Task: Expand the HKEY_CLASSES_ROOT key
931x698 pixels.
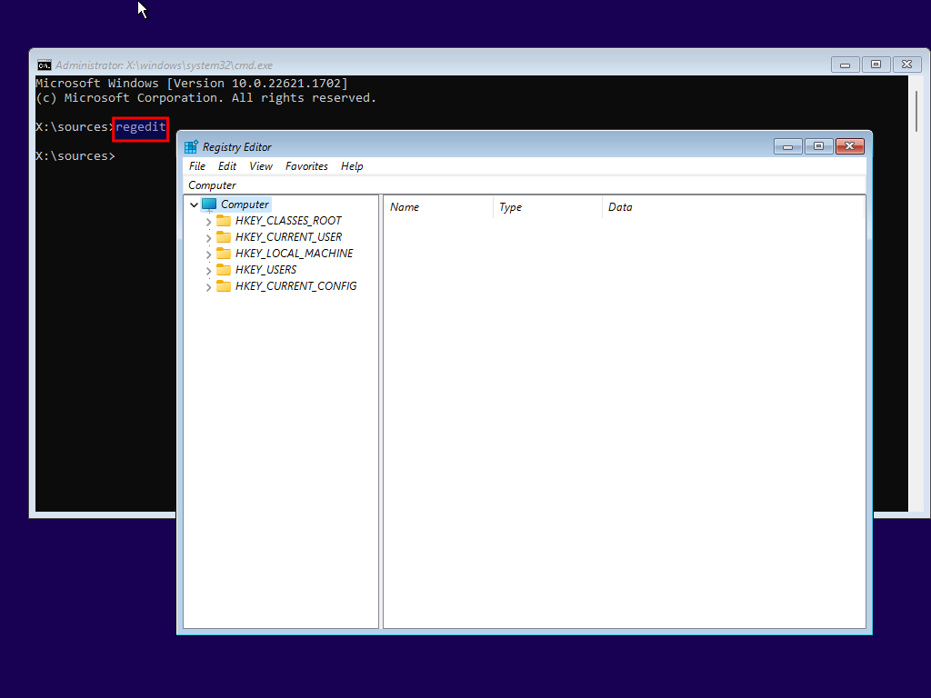Action: 208,222
